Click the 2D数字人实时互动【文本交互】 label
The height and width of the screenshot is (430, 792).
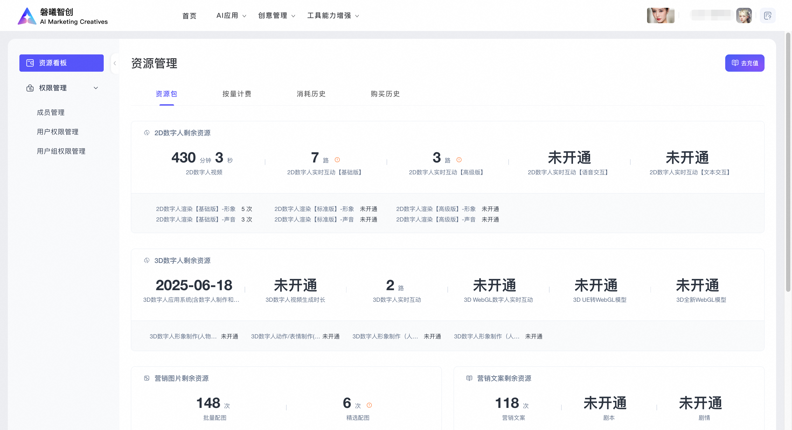[x=691, y=172]
